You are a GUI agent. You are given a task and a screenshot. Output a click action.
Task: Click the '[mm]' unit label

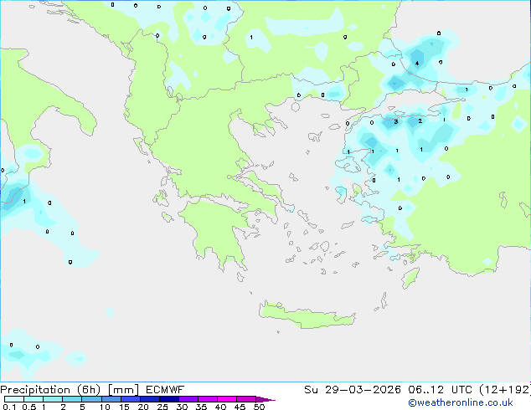click(123, 390)
